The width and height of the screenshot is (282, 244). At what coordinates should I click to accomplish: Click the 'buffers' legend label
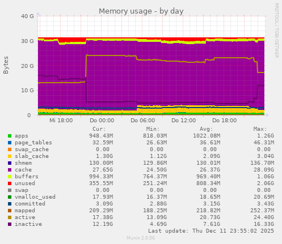(x=27, y=177)
